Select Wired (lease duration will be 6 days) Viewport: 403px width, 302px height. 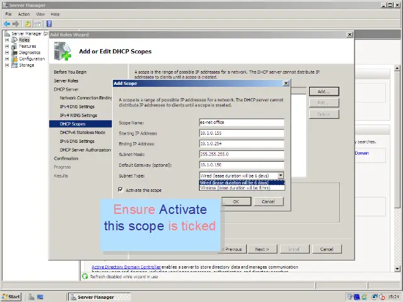pyautogui.click(x=242, y=182)
